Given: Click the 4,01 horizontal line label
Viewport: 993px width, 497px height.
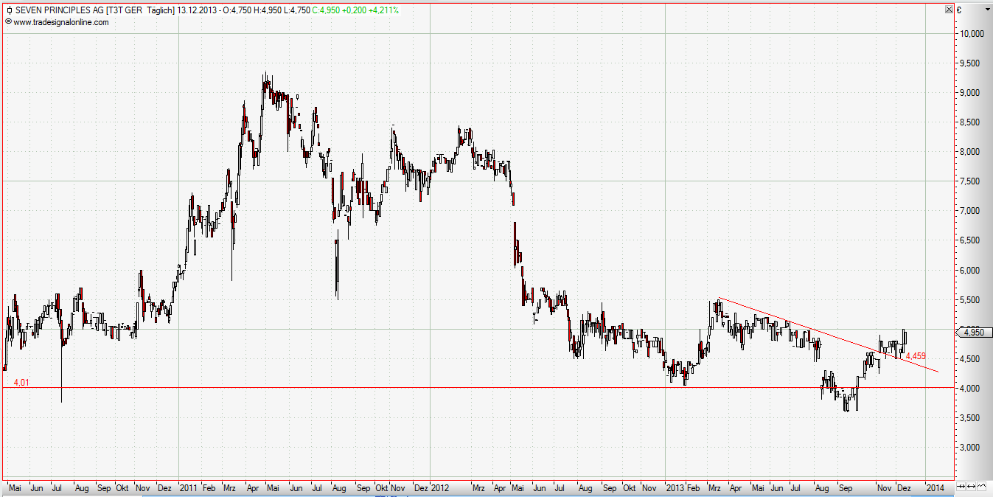Looking at the screenshot, I should (x=21, y=383).
